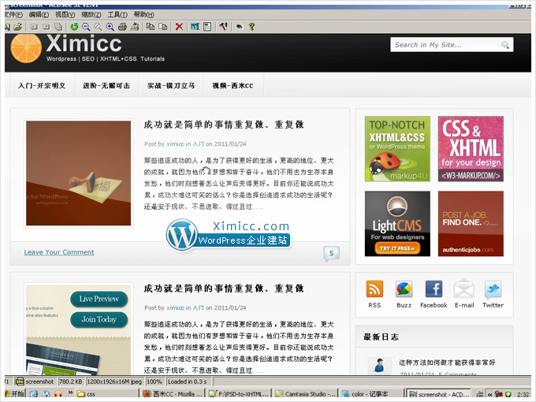The width and height of the screenshot is (536, 402).
Task: Click the Open folder icon in ACDSee toolbar
Action: 18,27
